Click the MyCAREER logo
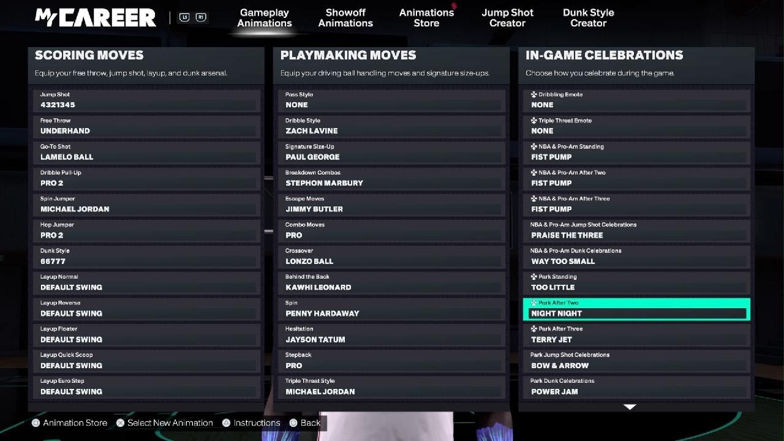This screenshot has width=784, height=441. (x=96, y=18)
